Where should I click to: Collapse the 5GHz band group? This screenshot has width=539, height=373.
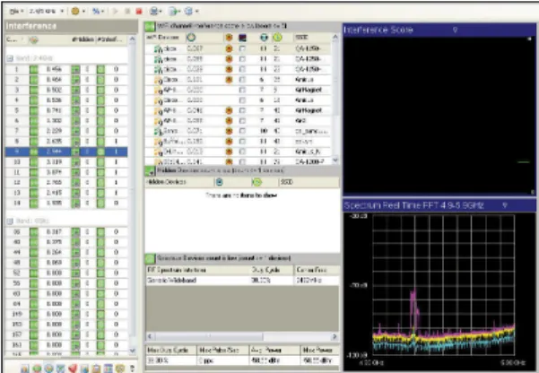(x=10, y=221)
